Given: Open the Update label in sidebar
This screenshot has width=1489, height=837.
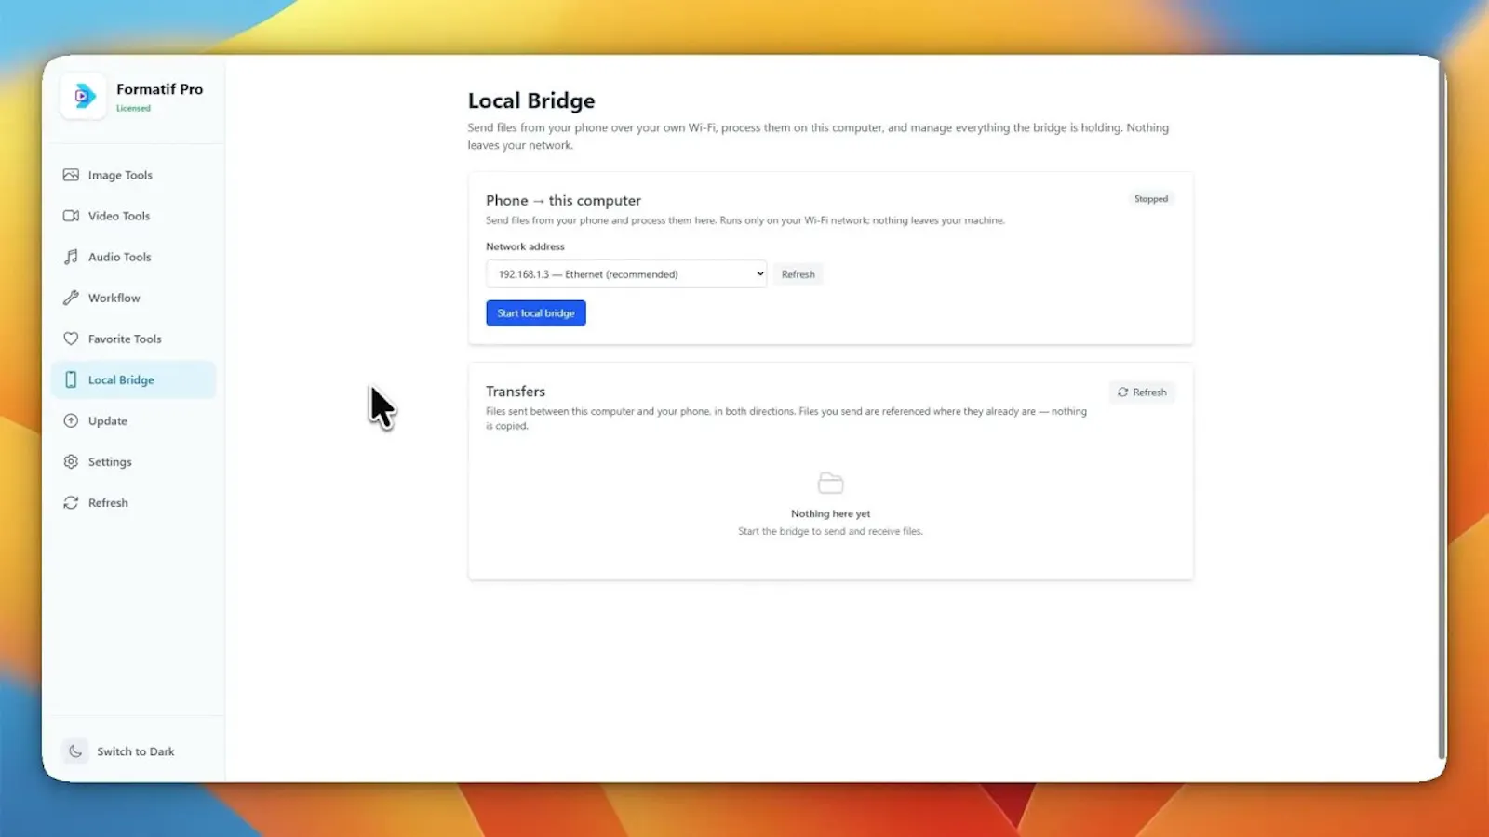Looking at the screenshot, I should pyautogui.click(x=108, y=420).
